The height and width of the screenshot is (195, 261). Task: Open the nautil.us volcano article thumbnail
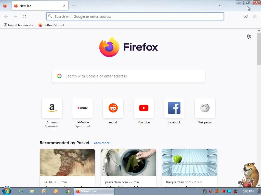[x=67, y=162]
